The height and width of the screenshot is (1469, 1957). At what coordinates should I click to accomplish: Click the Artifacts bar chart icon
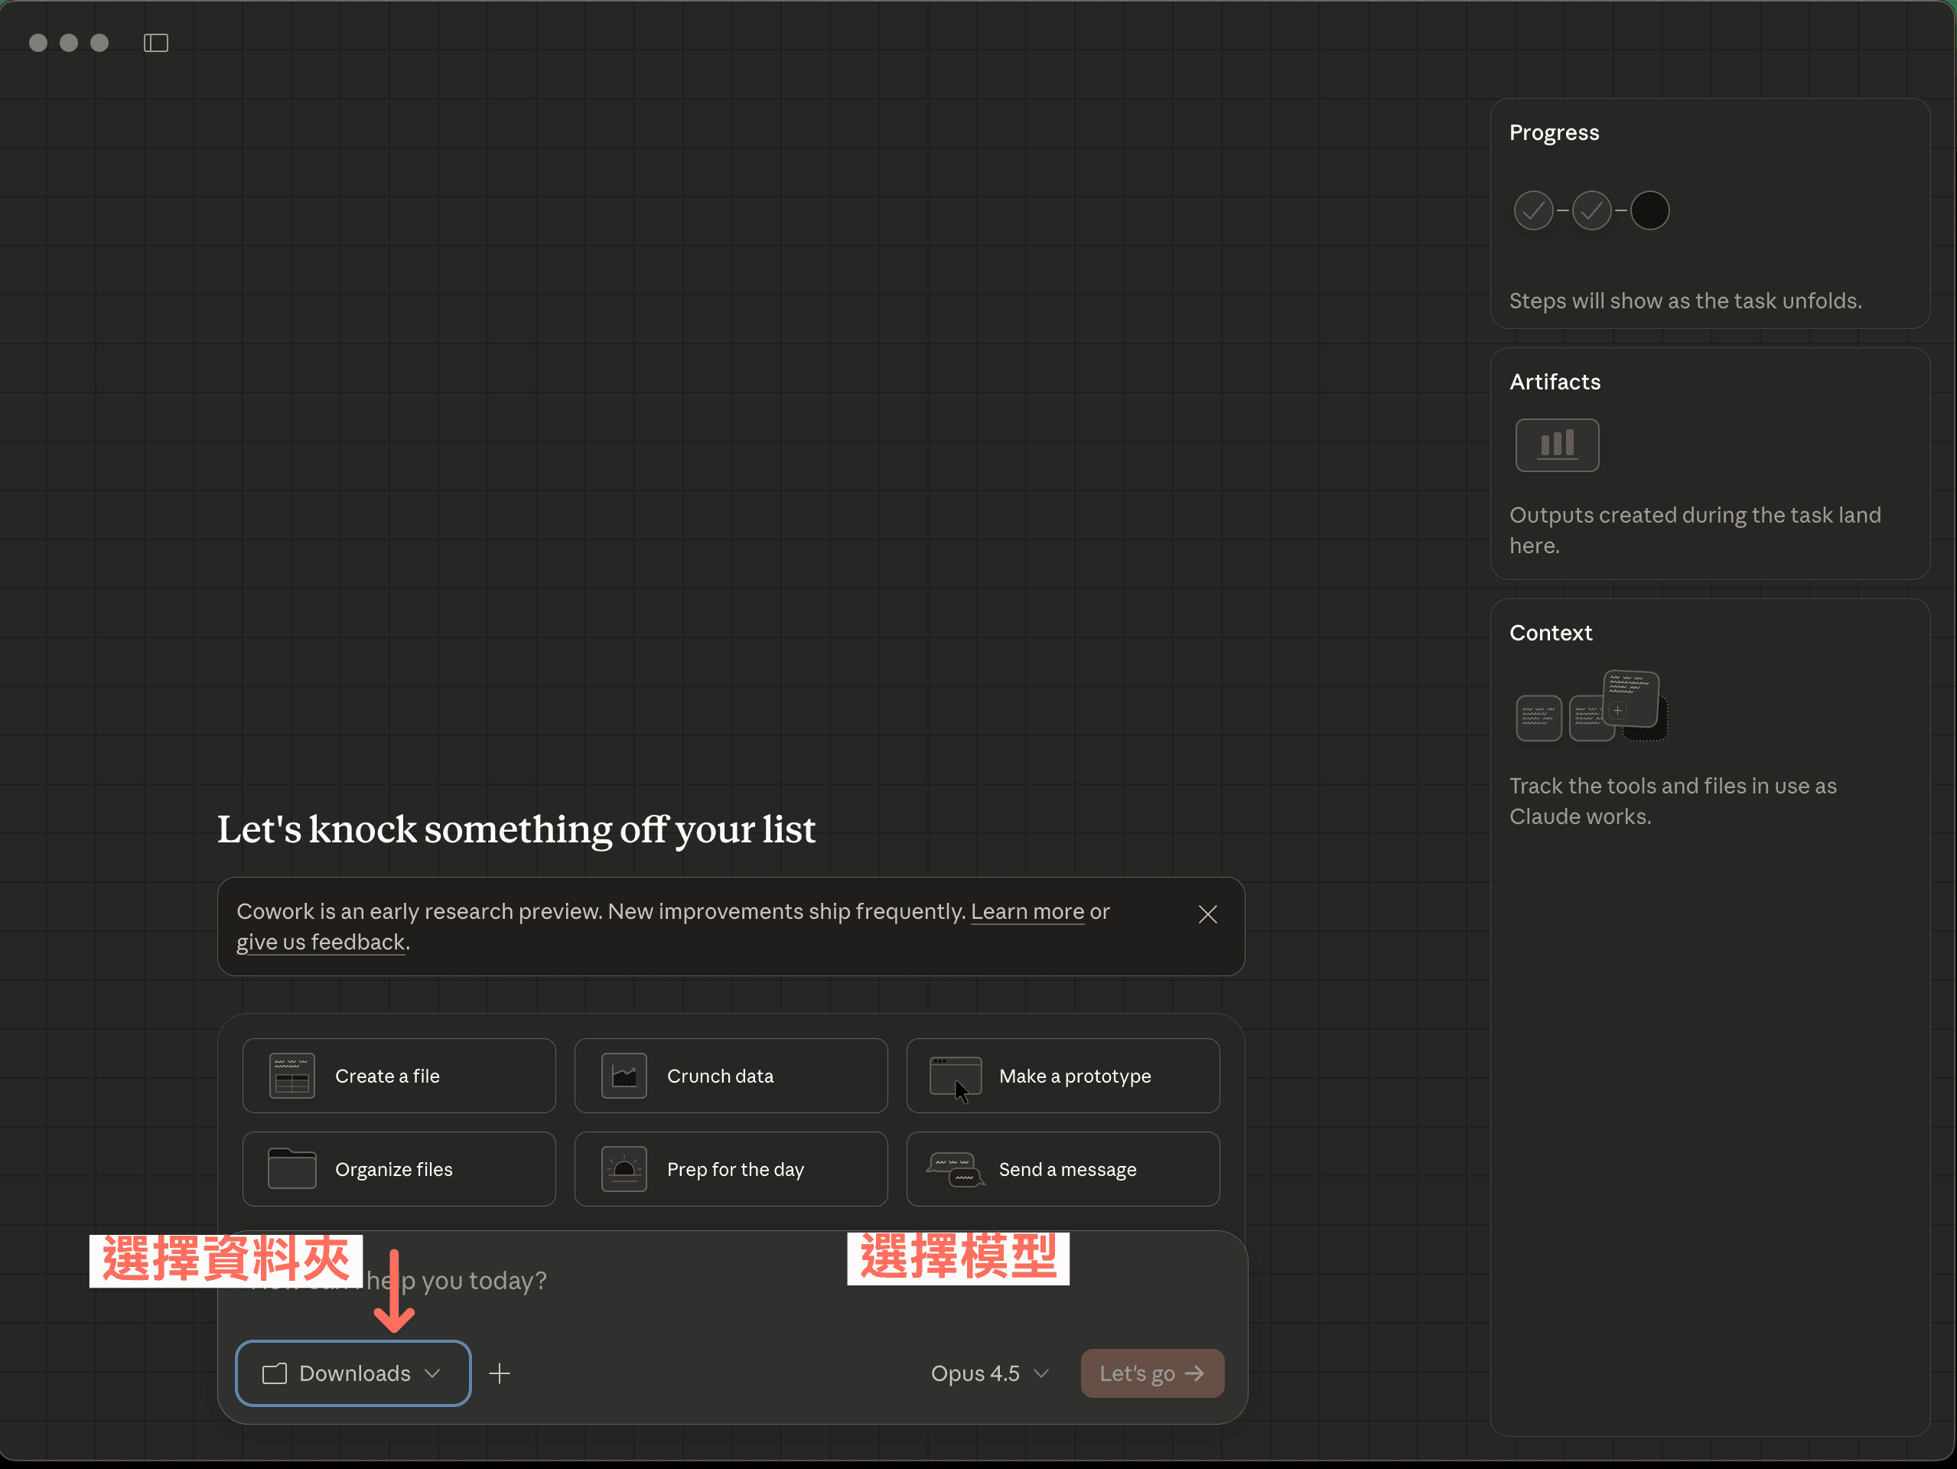pyautogui.click(x=1556, y=445)
